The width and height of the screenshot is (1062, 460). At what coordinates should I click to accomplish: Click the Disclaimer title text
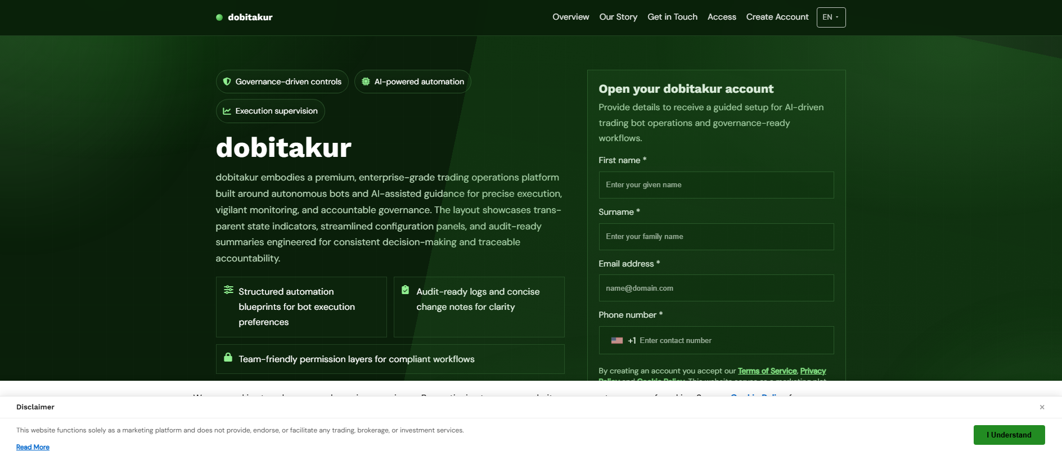point(35,407)
